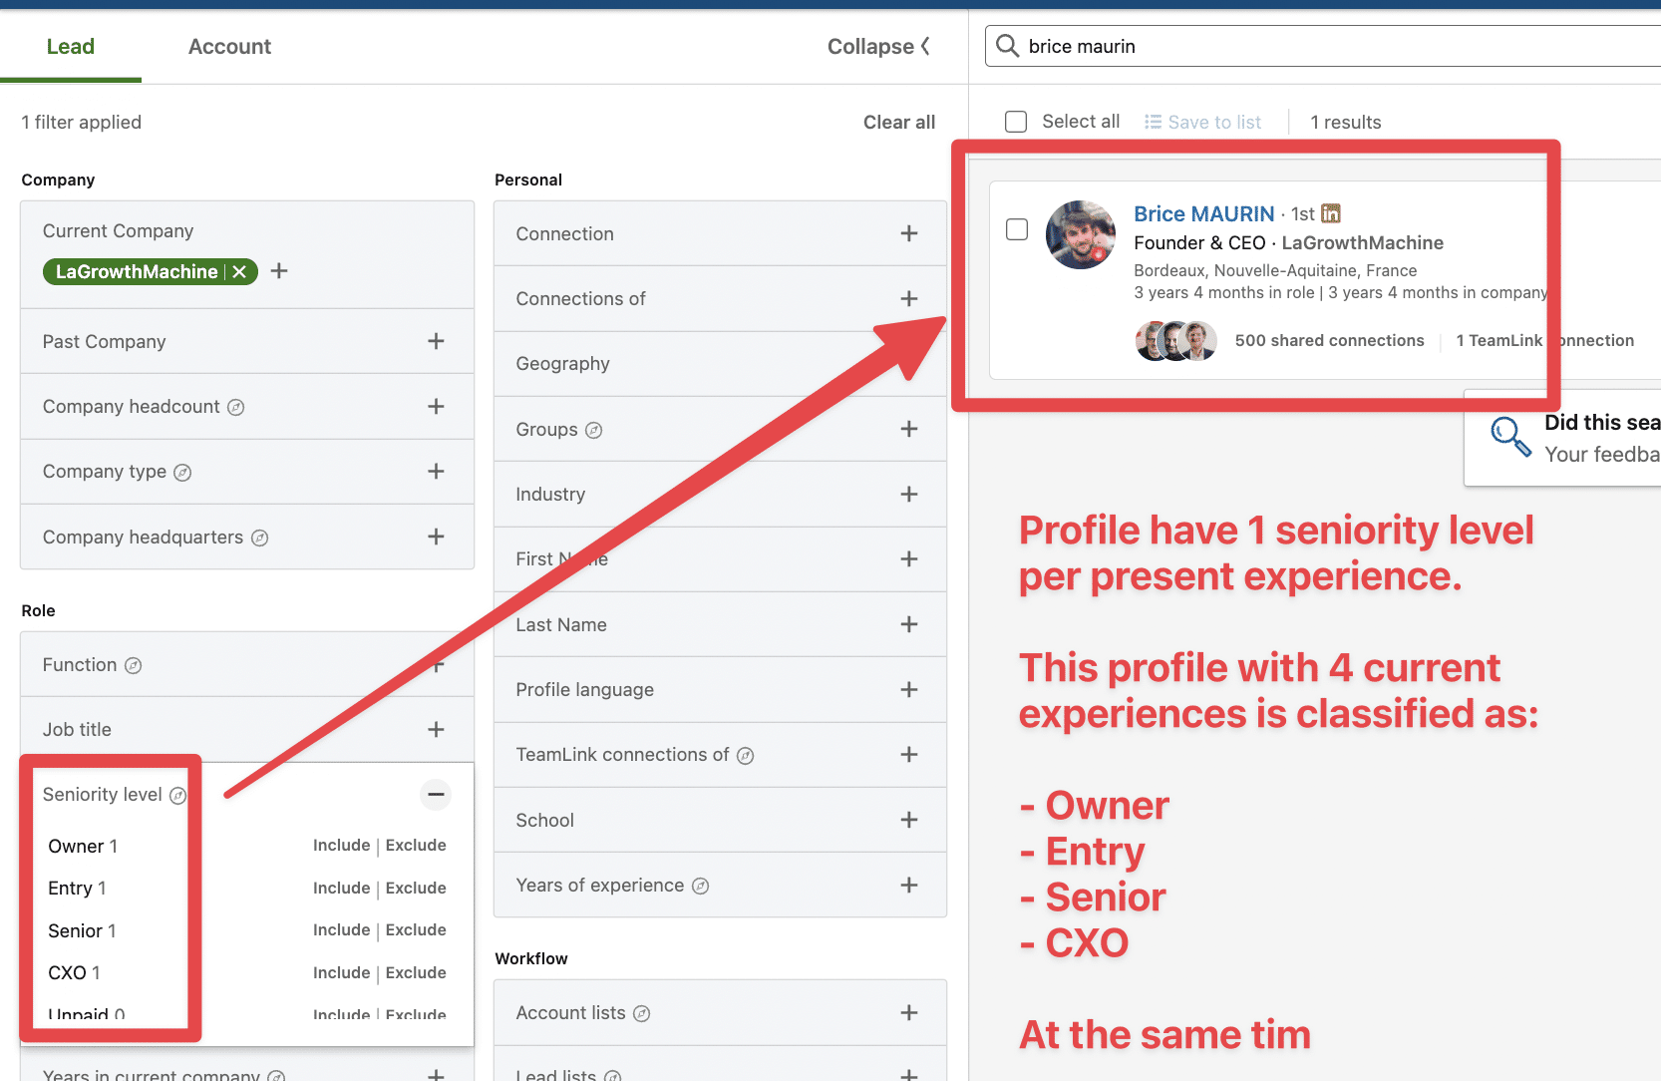Click the Seniority level info icon
The width and height of the screenshot is (1661, 1081).
177,795
